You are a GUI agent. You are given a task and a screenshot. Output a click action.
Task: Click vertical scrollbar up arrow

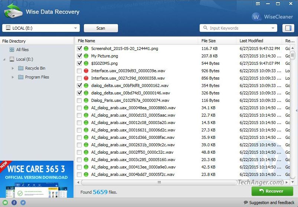tap(293, 48)
